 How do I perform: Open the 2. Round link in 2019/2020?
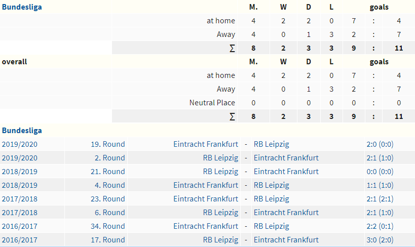(109, 158)
